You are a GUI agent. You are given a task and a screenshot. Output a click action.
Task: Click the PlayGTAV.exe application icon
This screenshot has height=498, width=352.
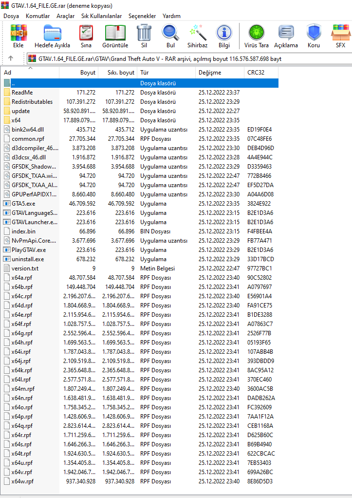pos(7,250)
